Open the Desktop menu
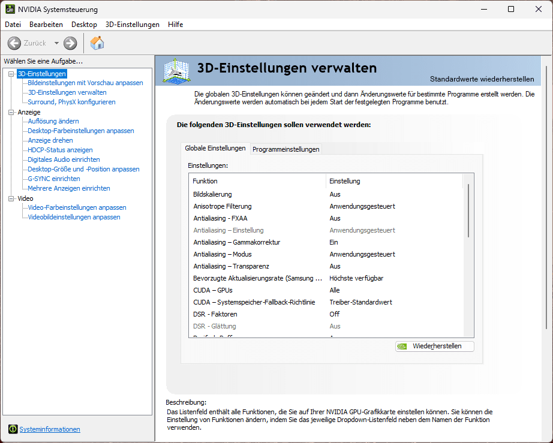Image resolution: width=553 pixels, height=443 pixels. (85, 25)
